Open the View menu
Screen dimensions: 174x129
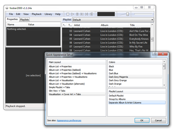(x=26, y=14)
